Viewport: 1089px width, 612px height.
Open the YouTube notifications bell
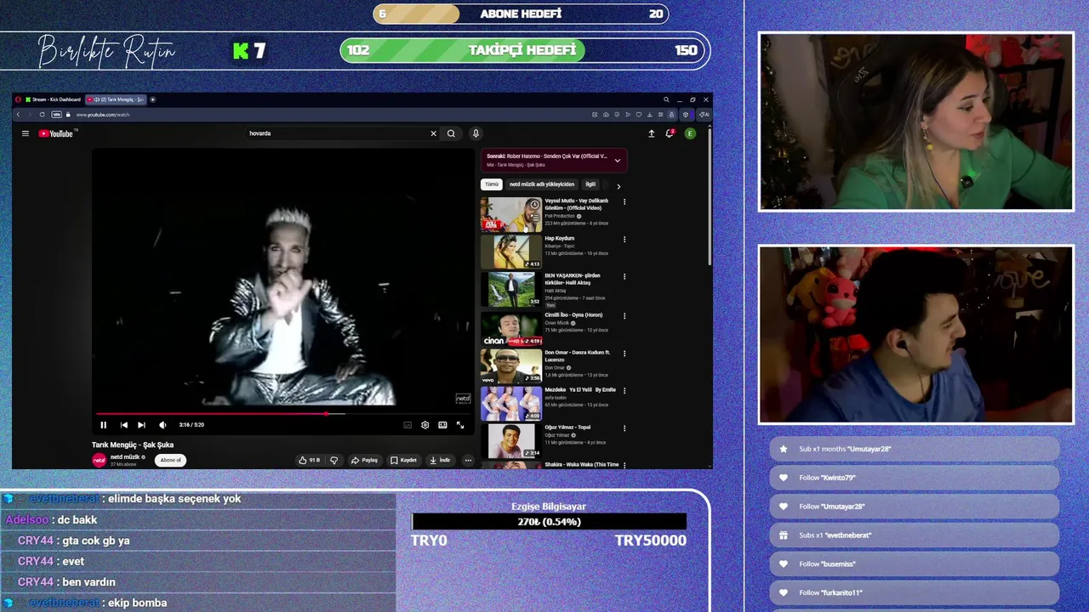(x=670, y=133)
